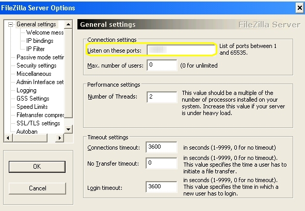Image resolution: width=305 pixels, height=211 pixels.
Task: Open SSL/TLS settings page
Action: pyautogui.click(x=38, y=123)
